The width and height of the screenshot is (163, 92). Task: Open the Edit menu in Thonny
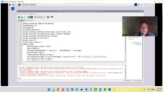tap(21, 14)
